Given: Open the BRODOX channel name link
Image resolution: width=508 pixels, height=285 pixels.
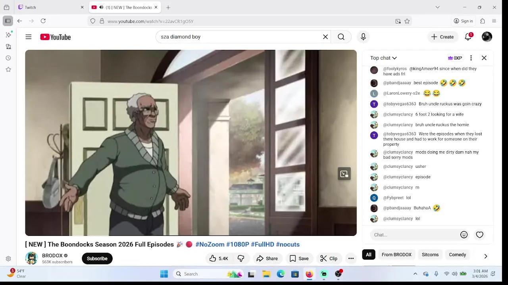Looking at the screenshot, I should pyautogui.click(x=52, y=256).
